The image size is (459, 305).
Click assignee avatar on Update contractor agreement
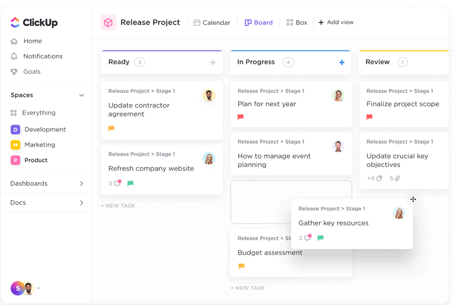click(x=209, y=95)
